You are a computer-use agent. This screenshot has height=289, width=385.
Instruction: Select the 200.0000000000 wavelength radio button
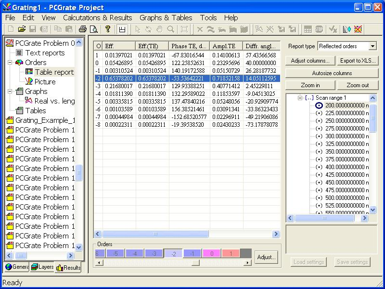[319, 105]
